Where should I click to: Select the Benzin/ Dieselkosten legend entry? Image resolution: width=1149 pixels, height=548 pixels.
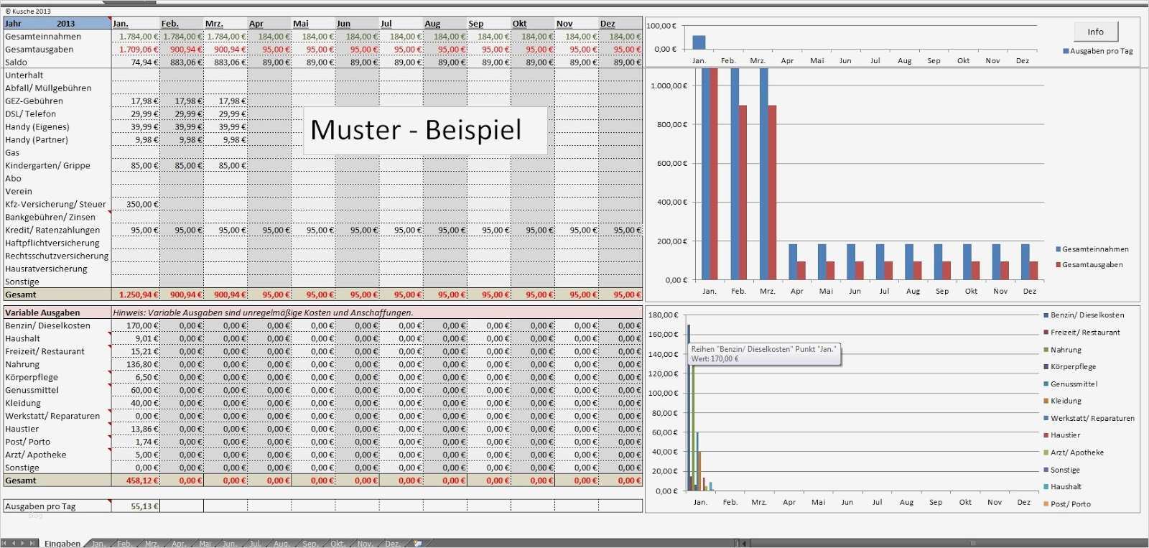point(1083,315)
